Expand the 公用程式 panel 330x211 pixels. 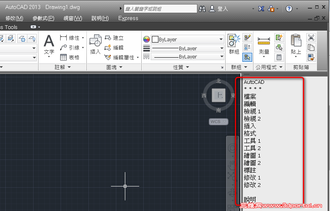pyautogui.click(x=269, y=67)
